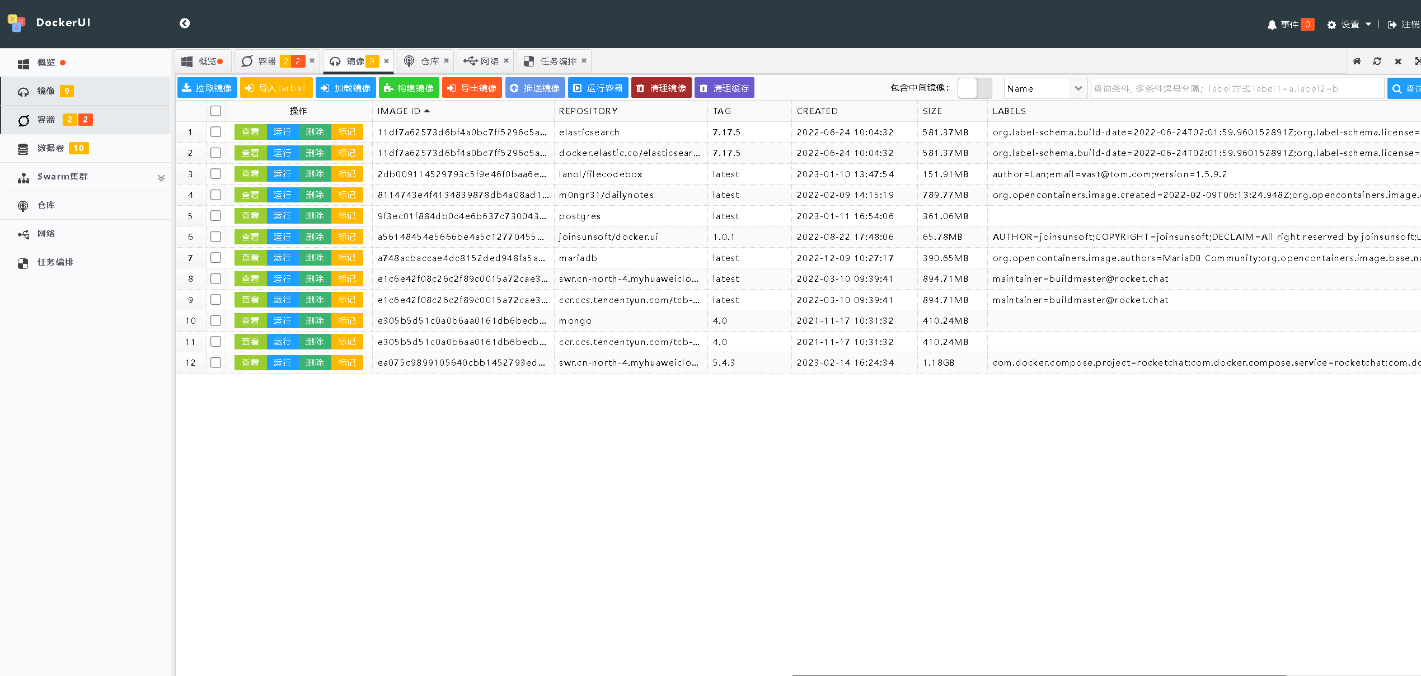Viewport: 1421px width, 676px height.
Task: Click the events bell icon
Action: click(1272, 25)
